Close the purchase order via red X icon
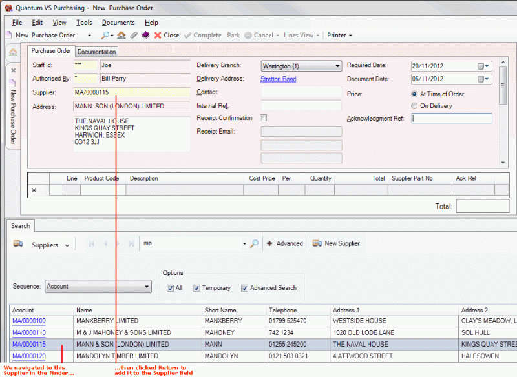The width and height of the screenshot is (517, 377). tap(158, 36)
